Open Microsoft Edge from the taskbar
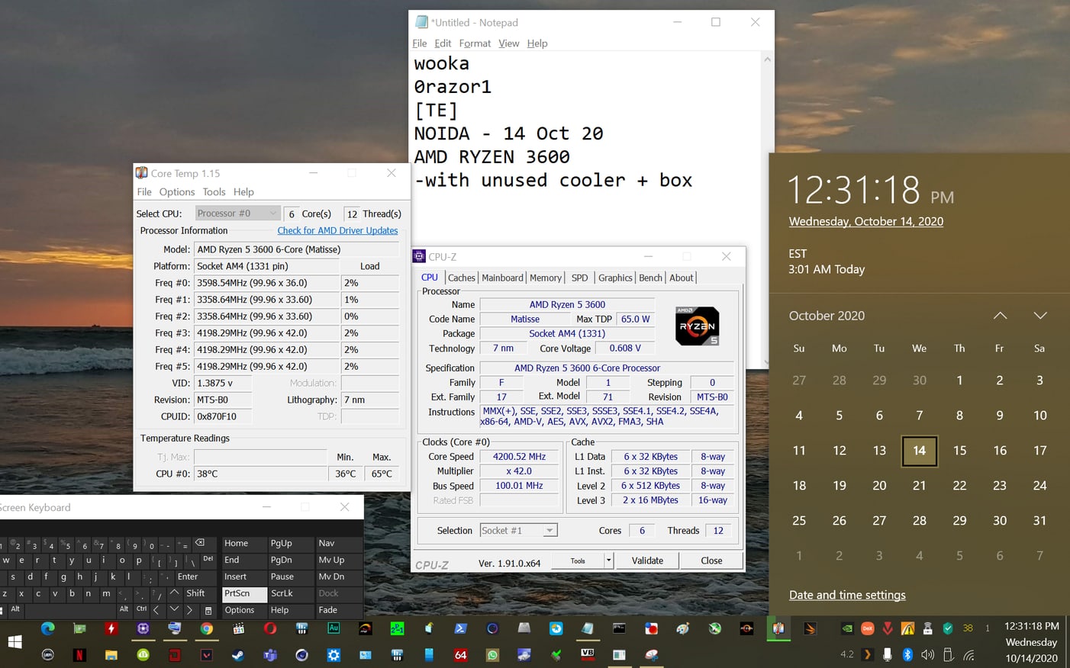This screenshot has width=1070, height=668. [x=47, y=629]
